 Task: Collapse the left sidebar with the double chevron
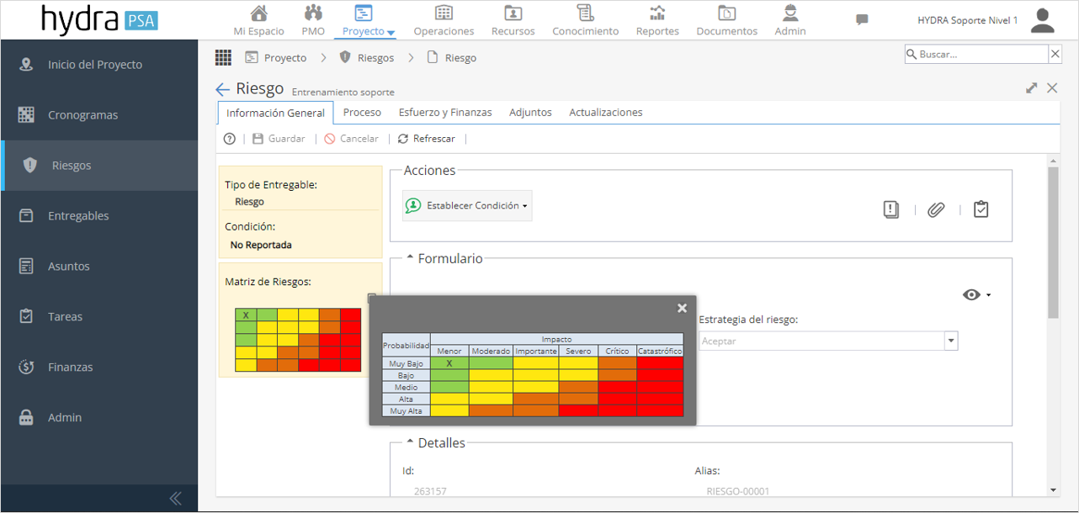(x=175, y=498)
